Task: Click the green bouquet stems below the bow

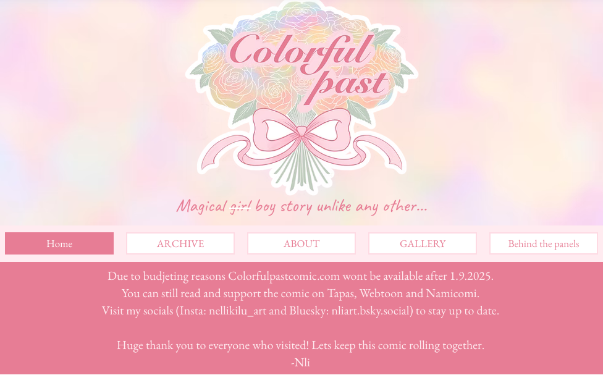Action: coord(301,170)
